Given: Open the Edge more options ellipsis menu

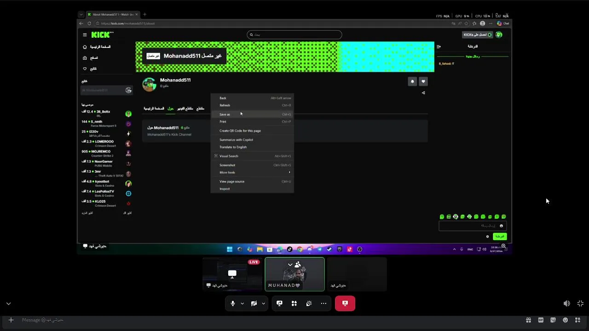Looking at the screenshot, I should (491, 23).
